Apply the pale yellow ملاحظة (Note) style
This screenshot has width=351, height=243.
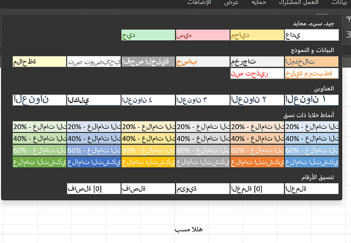[x=39, y=61]
